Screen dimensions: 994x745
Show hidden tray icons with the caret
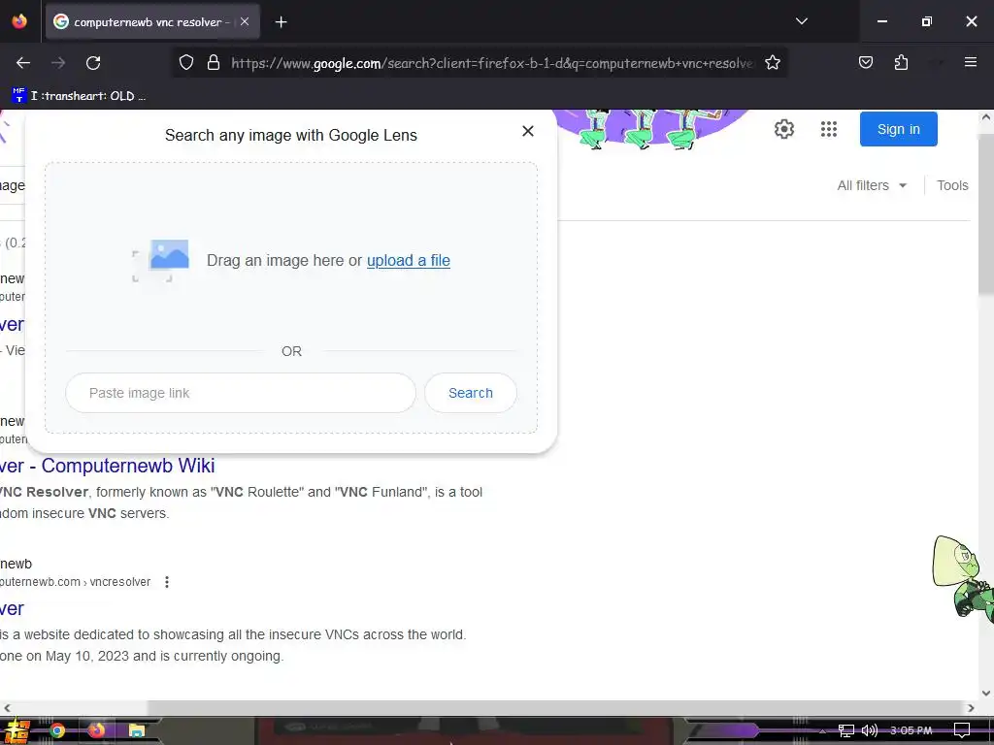(822, 731)
